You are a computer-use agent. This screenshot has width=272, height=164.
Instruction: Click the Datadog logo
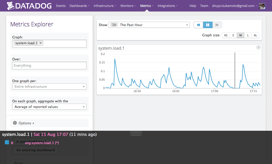click(x=29, y=6)
